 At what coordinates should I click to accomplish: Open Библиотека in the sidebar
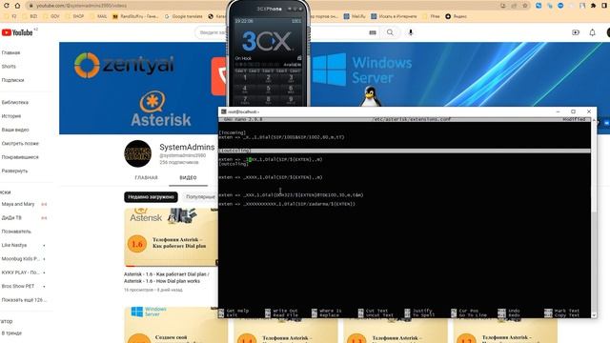[x=15, y=102]
